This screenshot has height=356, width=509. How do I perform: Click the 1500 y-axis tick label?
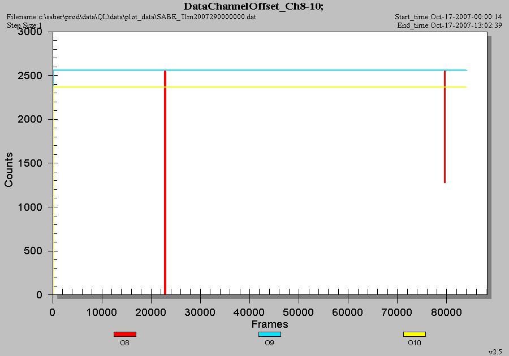click(30, 163)
